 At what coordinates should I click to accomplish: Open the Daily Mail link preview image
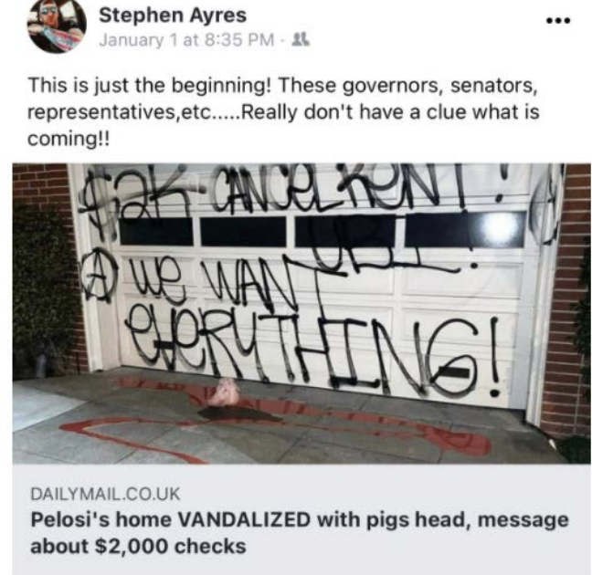coord(301,313)
